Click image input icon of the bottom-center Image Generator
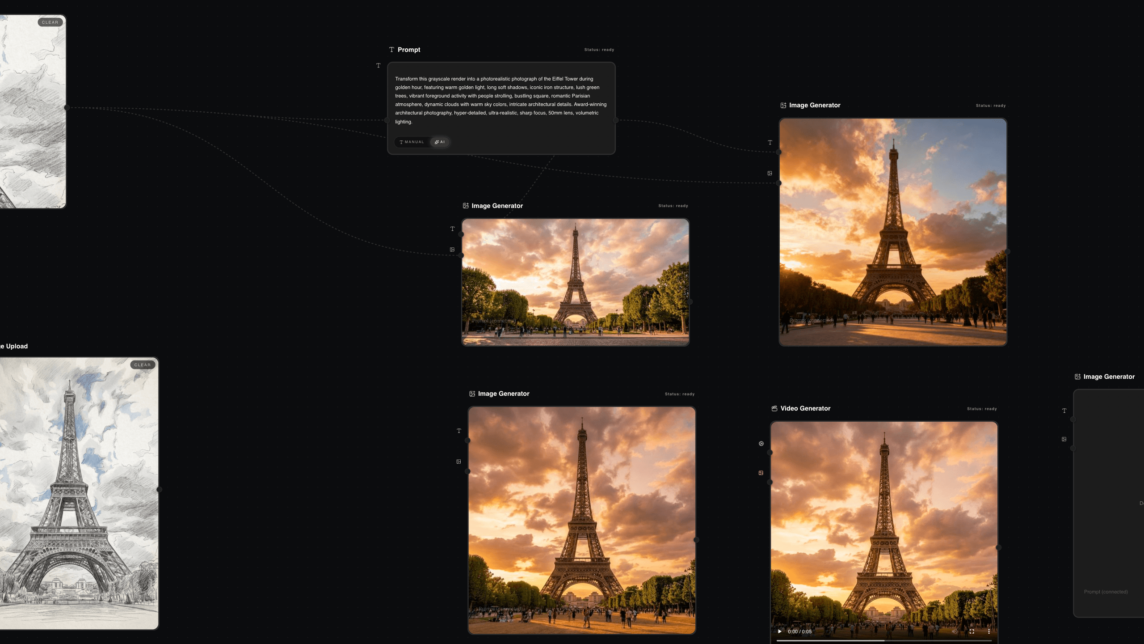Viewport: 1144px width, 644px height. (458, 462)
